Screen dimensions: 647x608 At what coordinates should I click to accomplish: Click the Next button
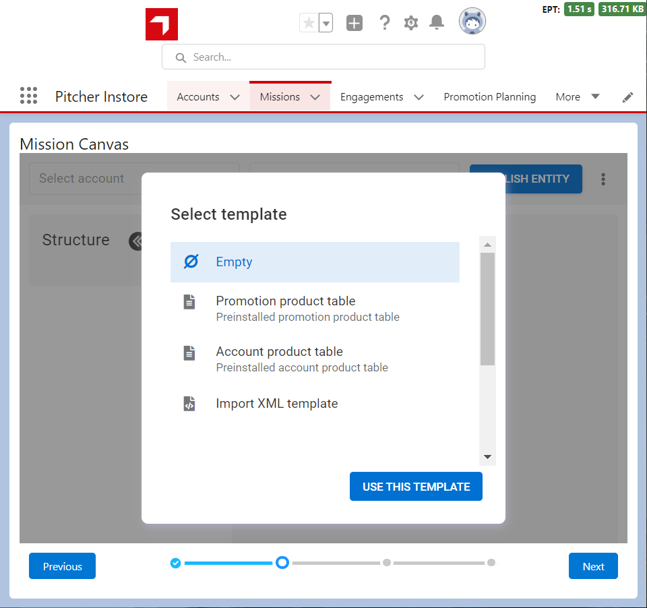point(592,566)
